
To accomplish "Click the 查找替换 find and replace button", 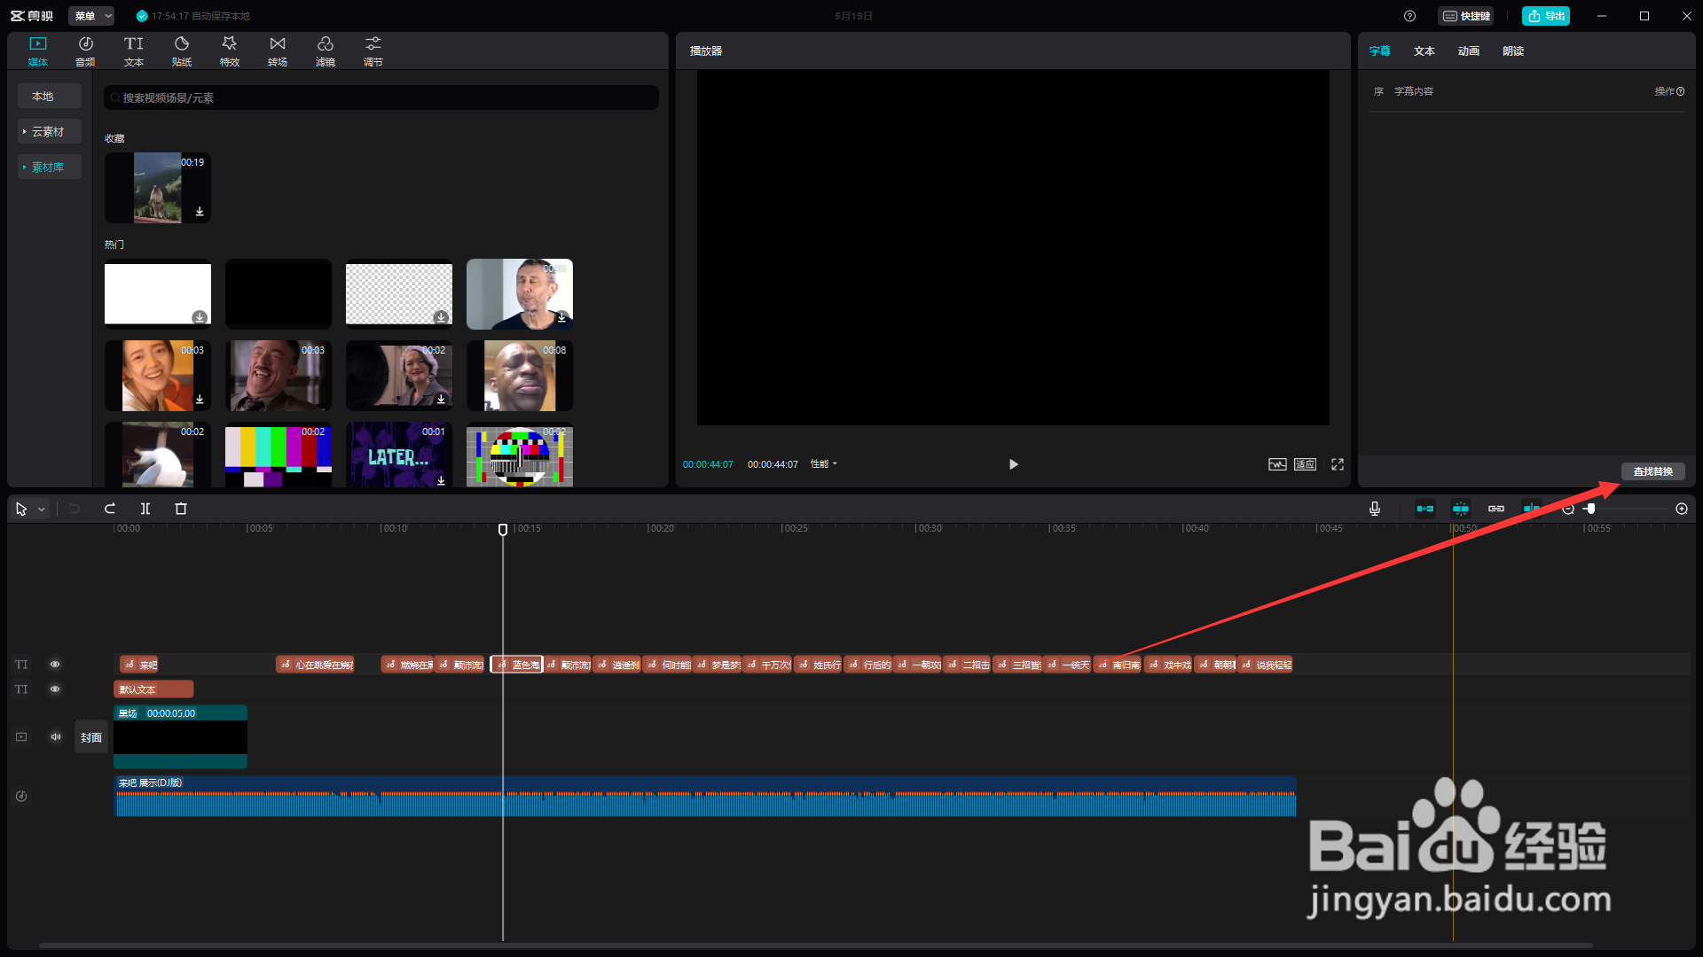I will pyautogui.click(x=1652, y=471).
